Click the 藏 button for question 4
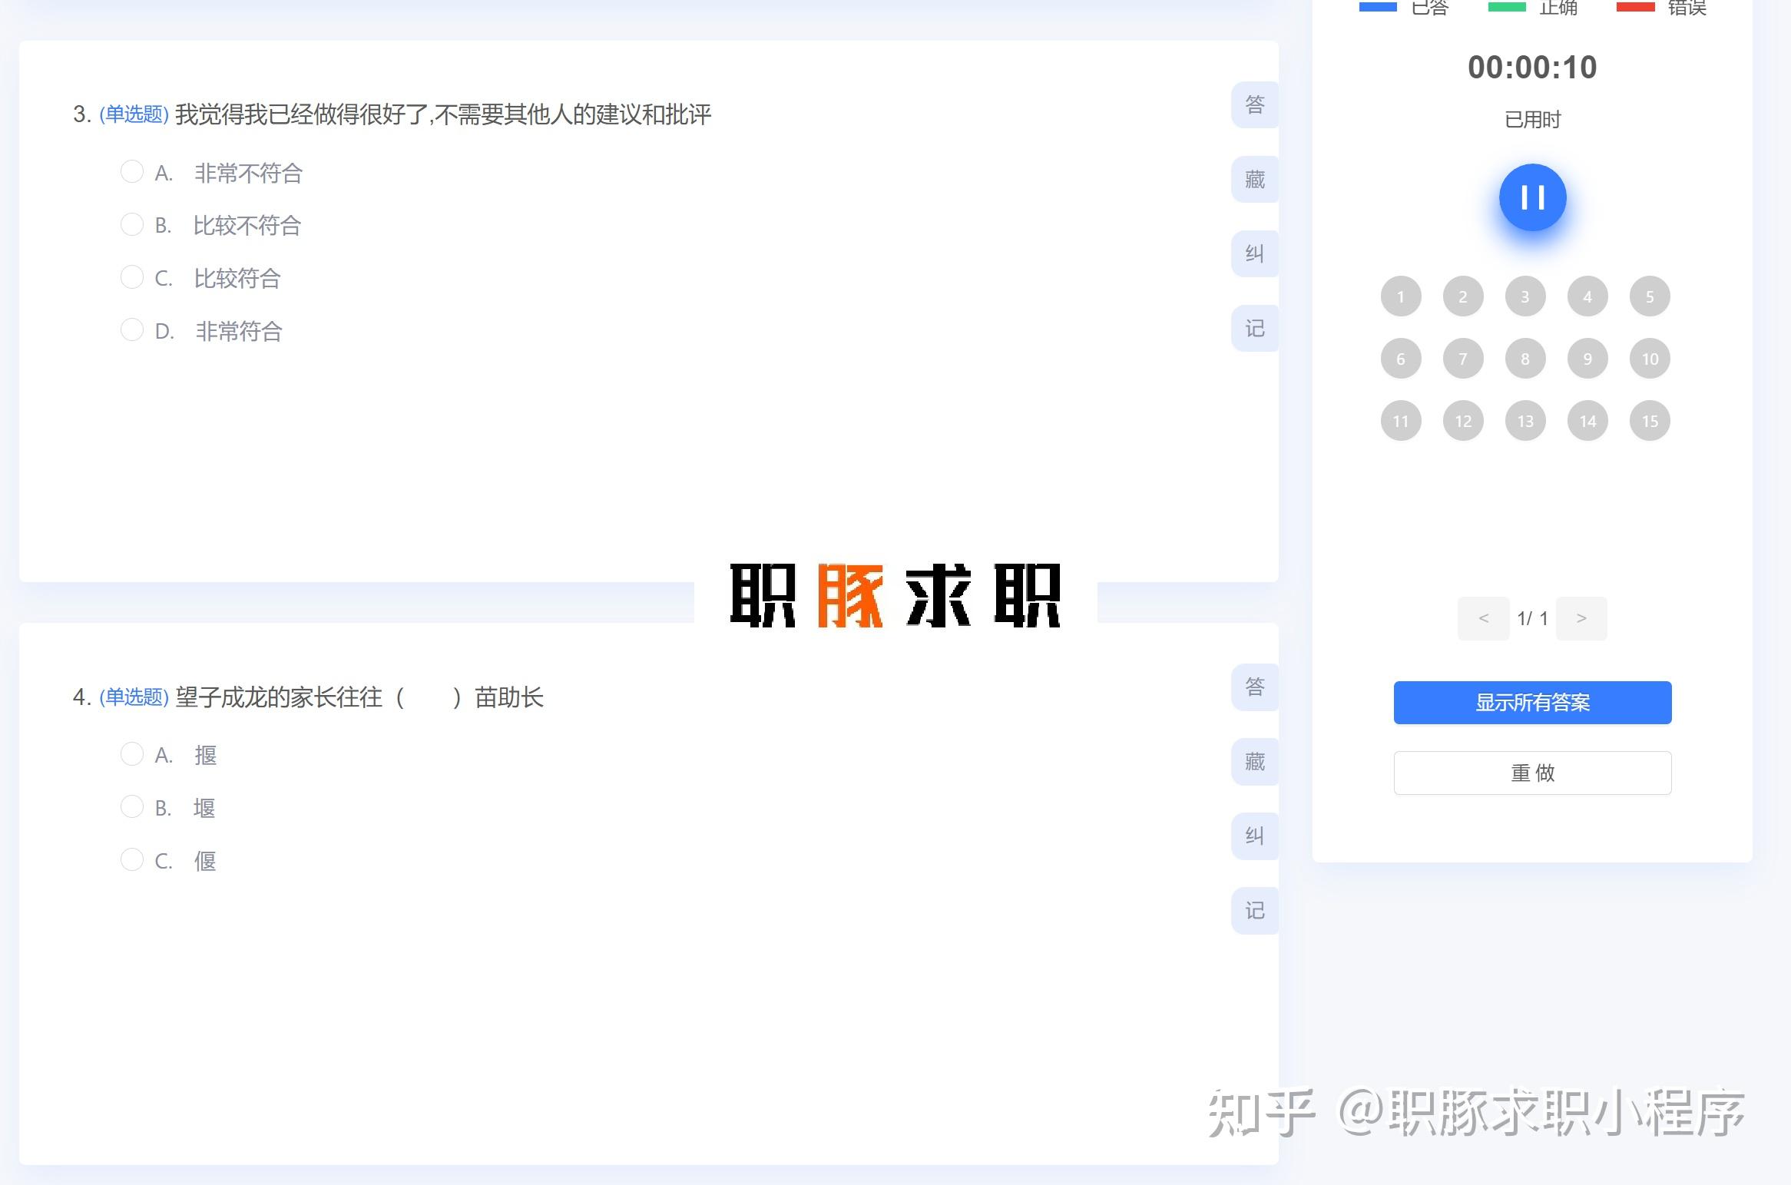Viewport: 1791px width, 1185px height. click(x=1255, y=762)
